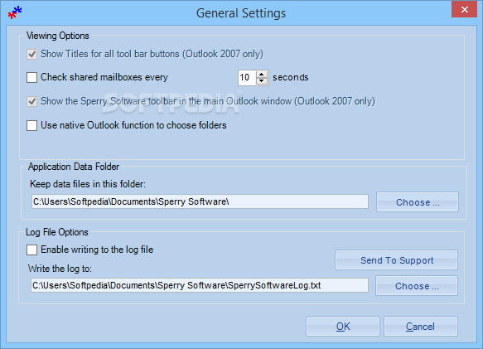Confirm settings with OK button
Screen dimensions: 483x349
343,326
